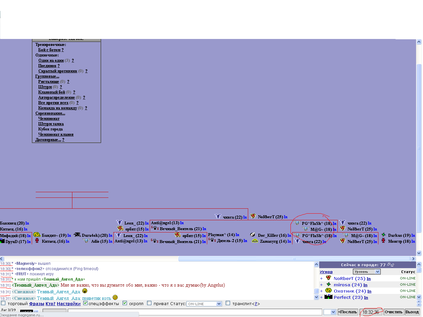Click the <Темный_Ангел_Ада> nickname in the 'Мне не важно' message

(x=35, y=285)
